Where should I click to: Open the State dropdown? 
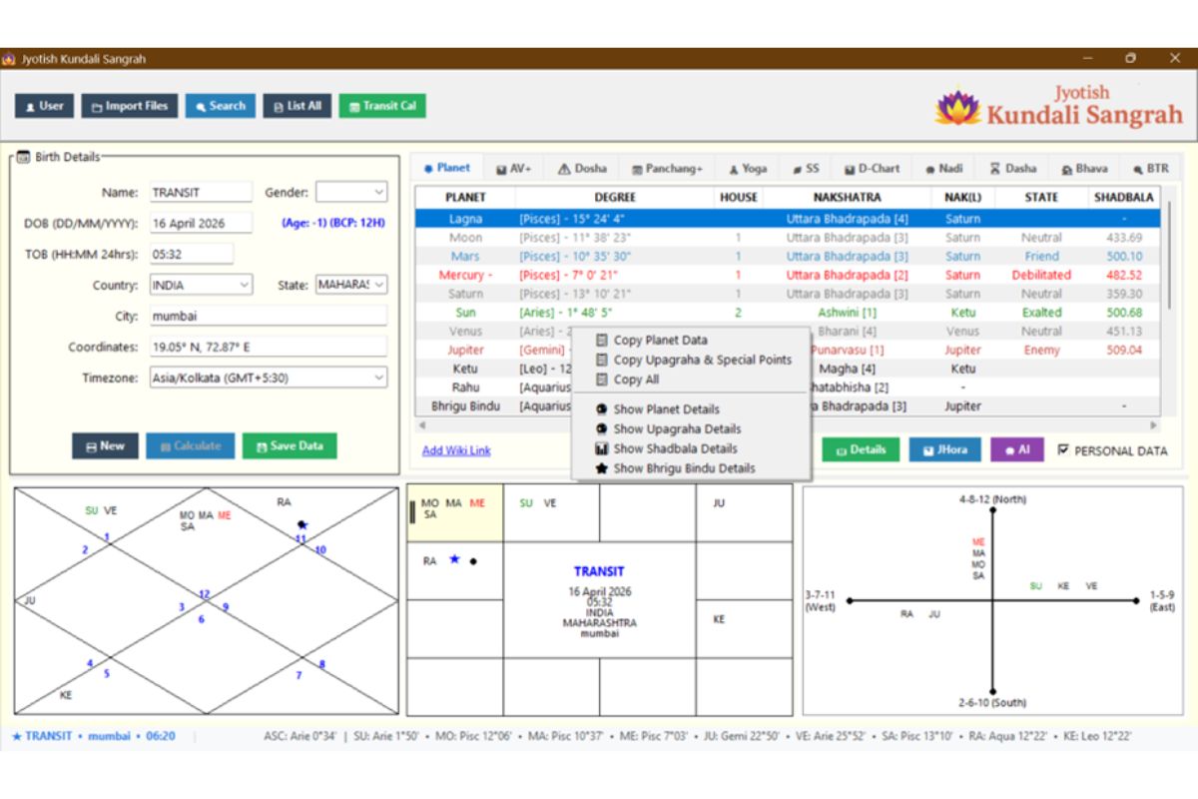[351, 285]
